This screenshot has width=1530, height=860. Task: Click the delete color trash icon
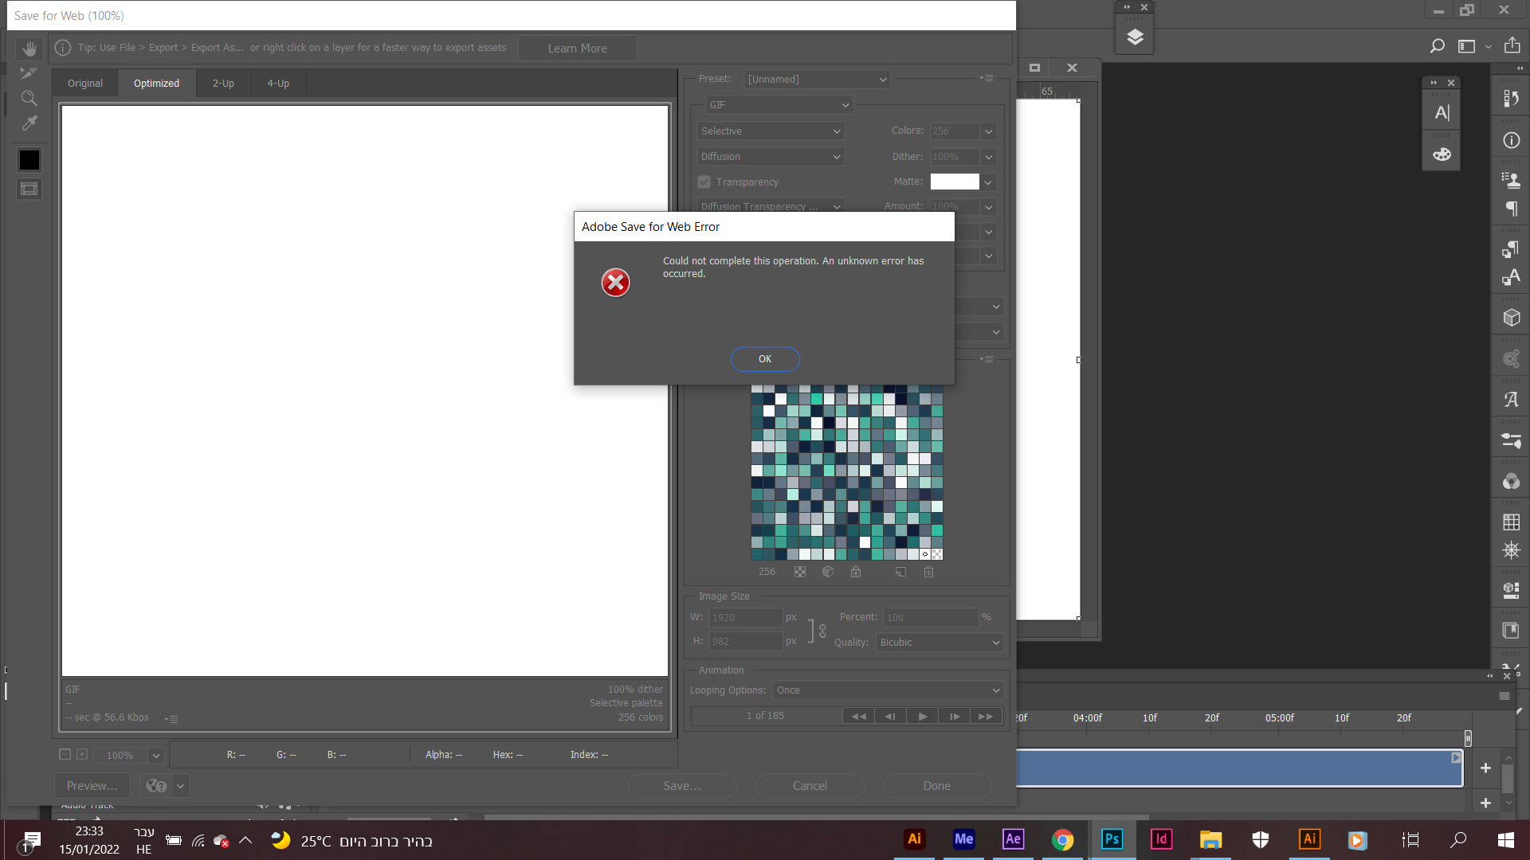(928, 572)
